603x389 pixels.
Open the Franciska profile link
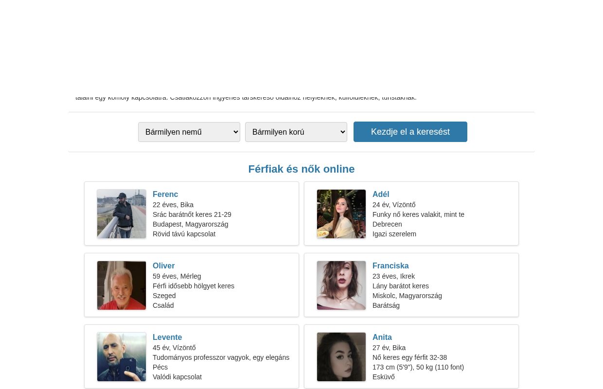click(390, 265)
